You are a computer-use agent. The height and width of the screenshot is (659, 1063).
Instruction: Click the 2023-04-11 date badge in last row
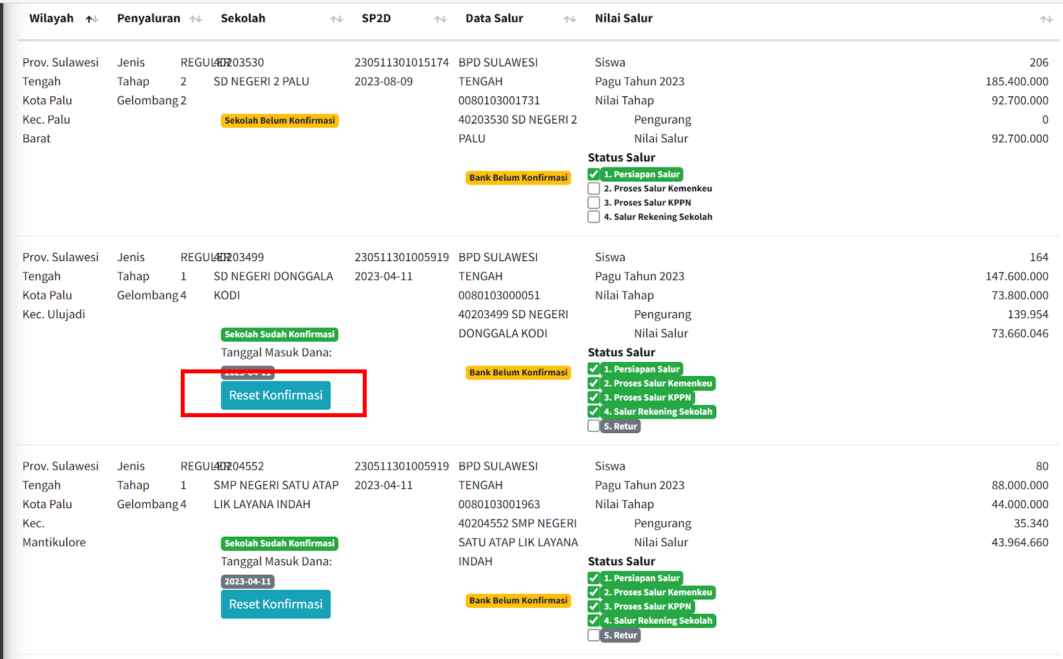tap(248, 581)
